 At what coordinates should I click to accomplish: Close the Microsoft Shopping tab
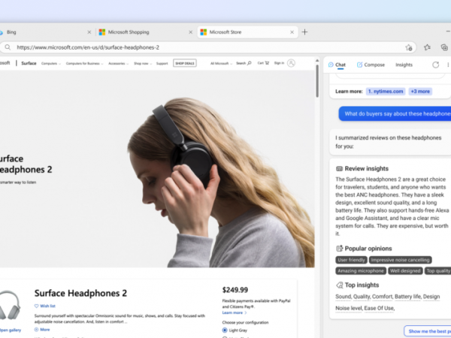(190, 32)
